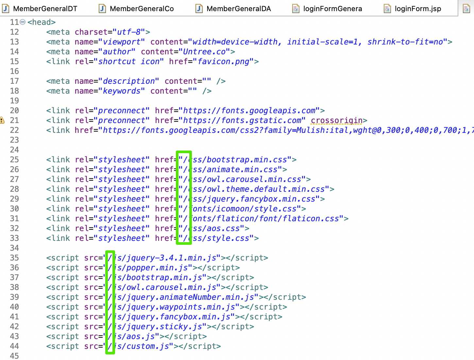The height and width of the screenshot is (360, 474).
Task: Click the jquery-3.4.1.min.js script source
Action: 162,258
